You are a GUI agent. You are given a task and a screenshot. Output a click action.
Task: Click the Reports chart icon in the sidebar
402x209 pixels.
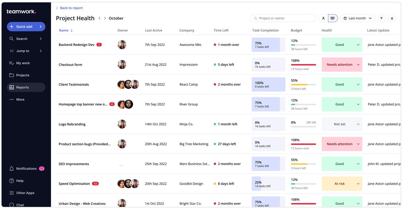[x=12, y=87]
